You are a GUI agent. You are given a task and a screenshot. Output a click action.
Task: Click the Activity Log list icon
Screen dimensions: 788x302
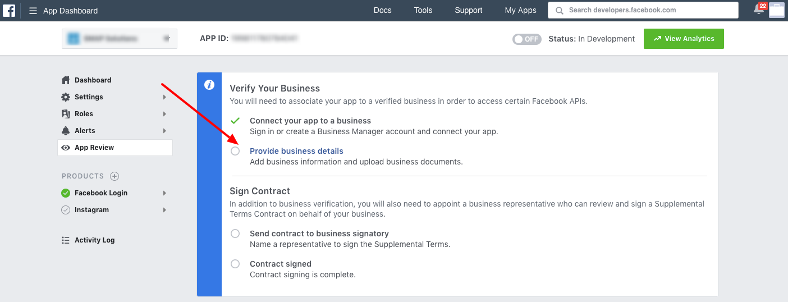coord(66,240)
